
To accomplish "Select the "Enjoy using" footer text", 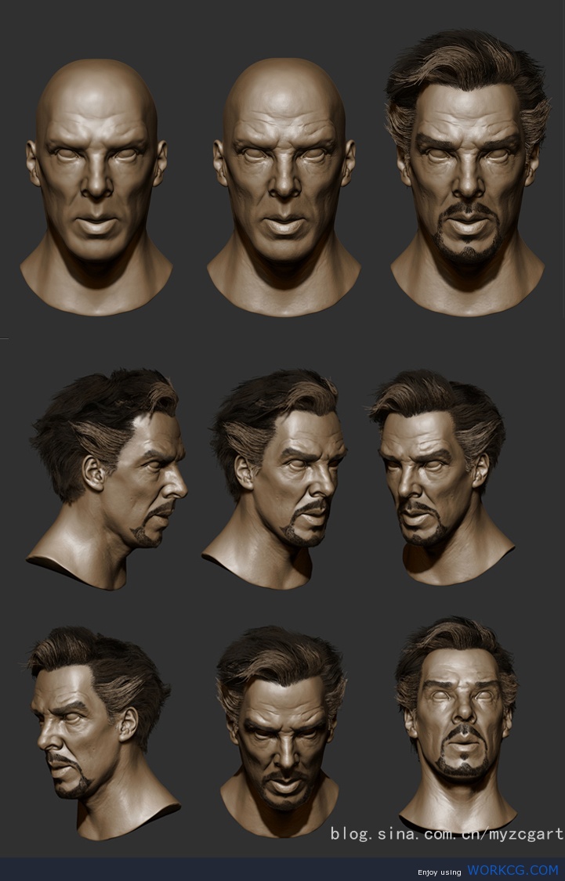I will tap(439, 872).
